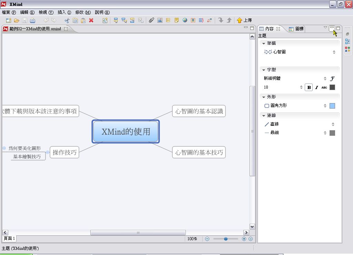
Task: Open the 編輯 menu
Action: point(28,12)
